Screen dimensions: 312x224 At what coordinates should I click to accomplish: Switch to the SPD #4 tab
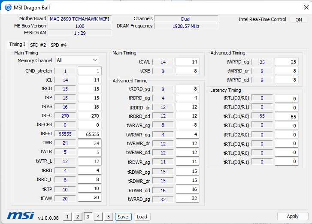click(58, 45)
